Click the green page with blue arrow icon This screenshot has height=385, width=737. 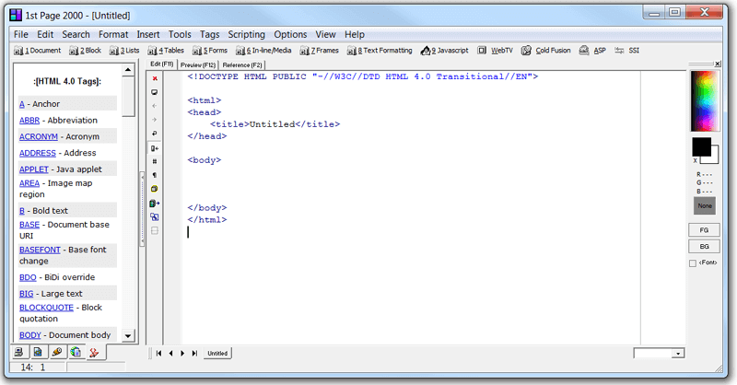tap(155, 203)
